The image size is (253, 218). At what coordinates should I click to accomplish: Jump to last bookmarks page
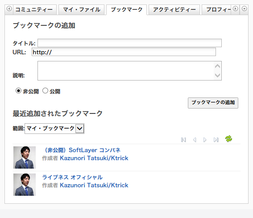(216, 140)
